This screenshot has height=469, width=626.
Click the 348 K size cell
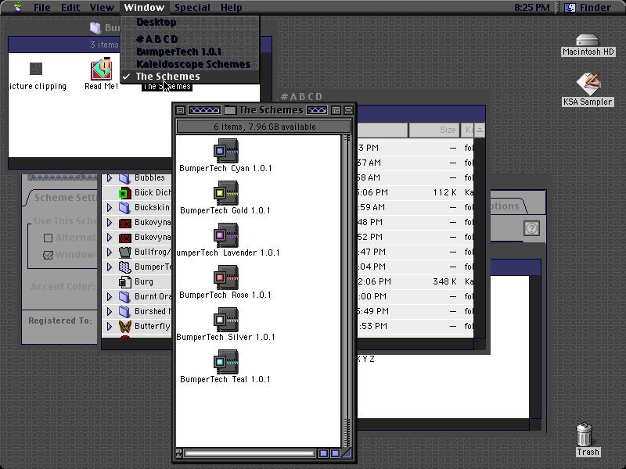(444, 281)
